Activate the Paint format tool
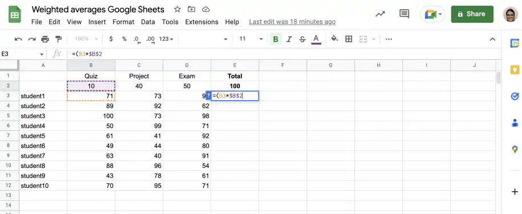This screenshot has width=522, height=214. 59,39
